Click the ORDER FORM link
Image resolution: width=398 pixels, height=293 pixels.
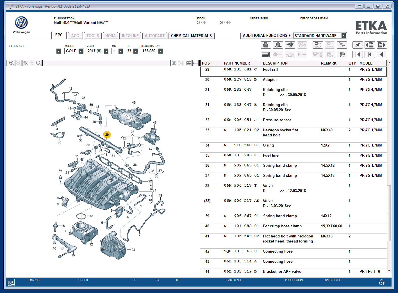(x=259, y=19)
